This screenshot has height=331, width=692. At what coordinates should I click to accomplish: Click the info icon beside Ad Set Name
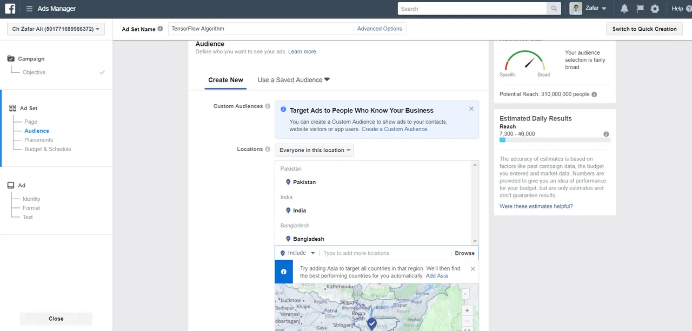[160, 29]
